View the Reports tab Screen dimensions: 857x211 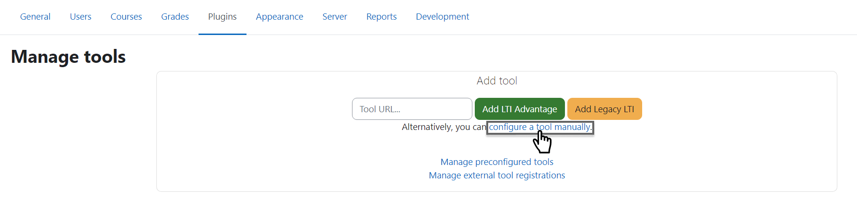[x=381, y=17]
